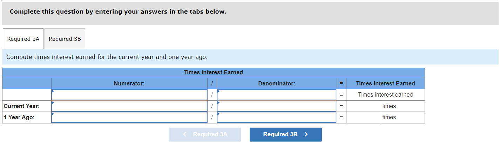Click the bold Times Interest Earned result column header
Screen dimensions: 500x144
coord(385,84)
